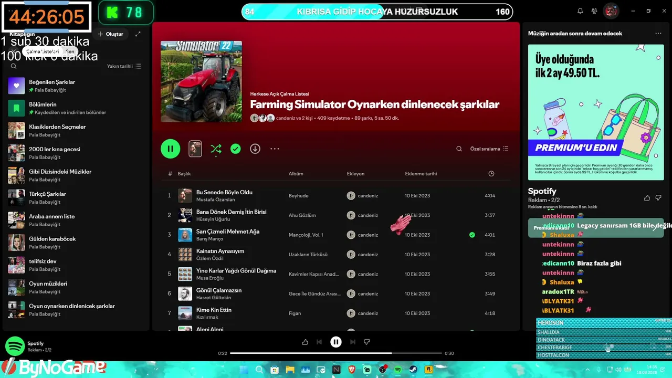The height and width of the screenshot is (378, 672).
Task: Pause the playlist with the large green button
Action: click(170, 149)
